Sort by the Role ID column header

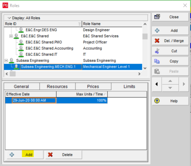click(x=43, y=24)
